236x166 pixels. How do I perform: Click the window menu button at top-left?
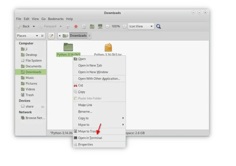coord(18,12)
